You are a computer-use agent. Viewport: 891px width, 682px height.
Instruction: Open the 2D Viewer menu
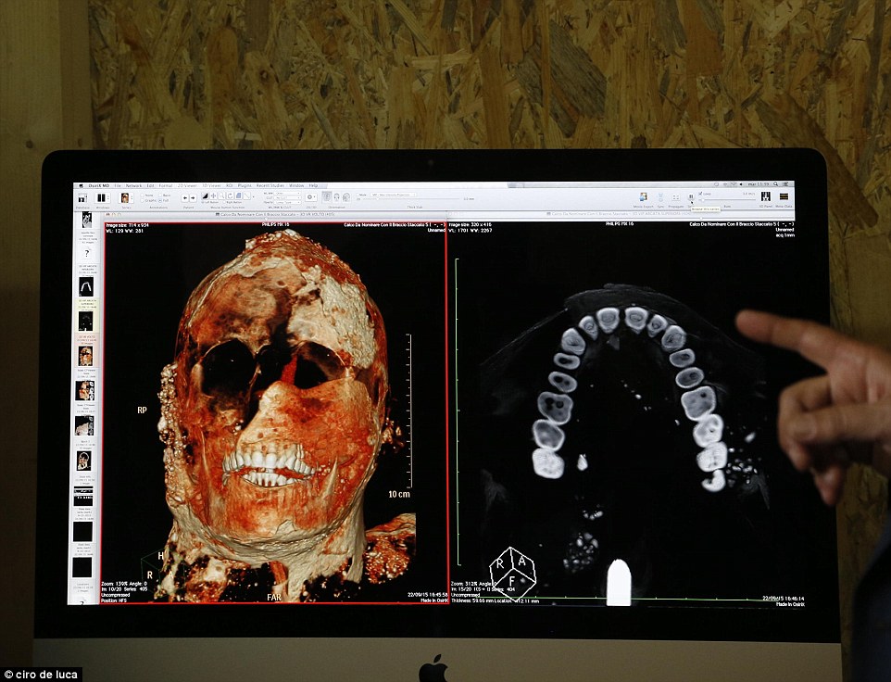coord(187,185)
